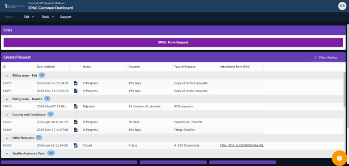Image resolution: width=349 pixels, height=166 pixels.
Task: Click the blue count badge 2 on Billing team – Fed
Action: point(42,75)
